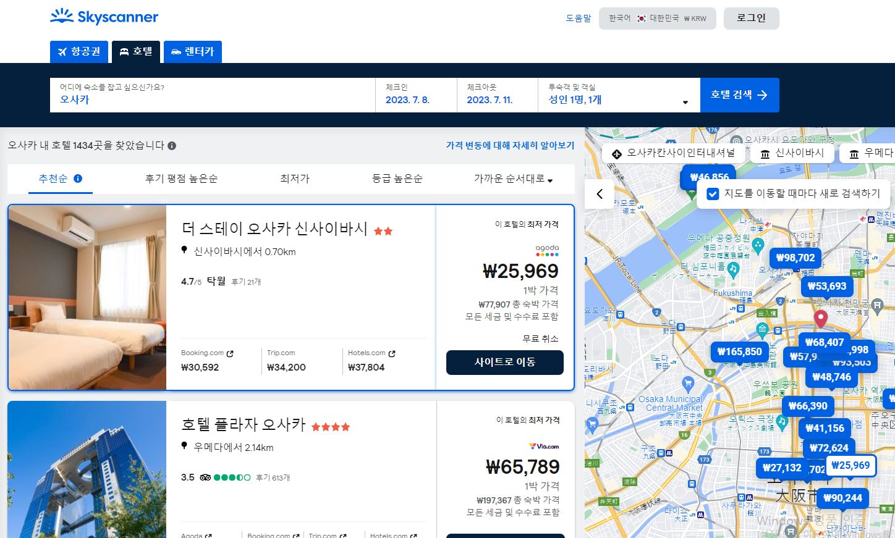Open the Booking.com ₩30,592 offer

(208, 361)
